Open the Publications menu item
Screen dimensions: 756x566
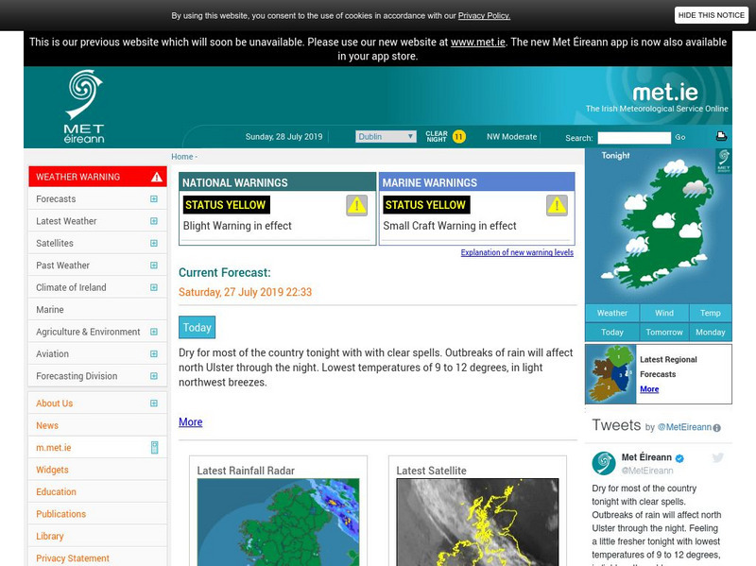tap(97, 514)
